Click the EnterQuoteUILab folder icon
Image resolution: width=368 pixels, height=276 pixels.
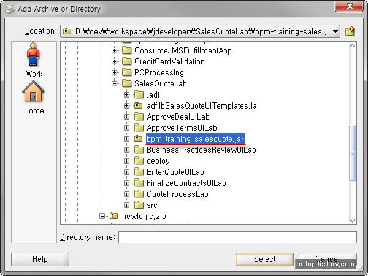click(x=139, y=172)
